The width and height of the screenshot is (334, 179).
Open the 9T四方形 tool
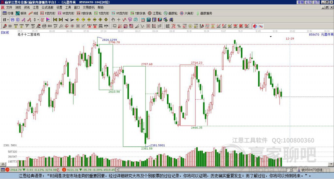(120, 13)
